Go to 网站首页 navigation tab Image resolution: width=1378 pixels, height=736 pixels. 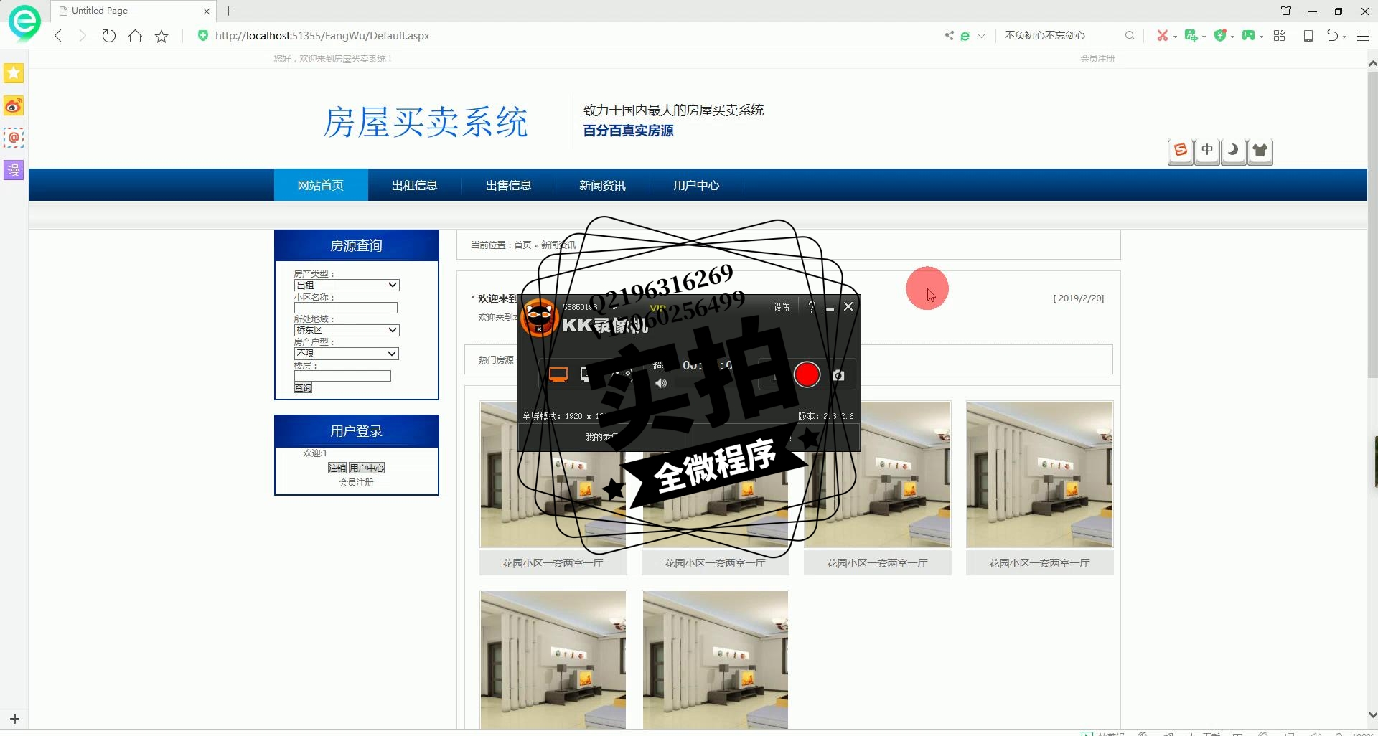[321, 185]
